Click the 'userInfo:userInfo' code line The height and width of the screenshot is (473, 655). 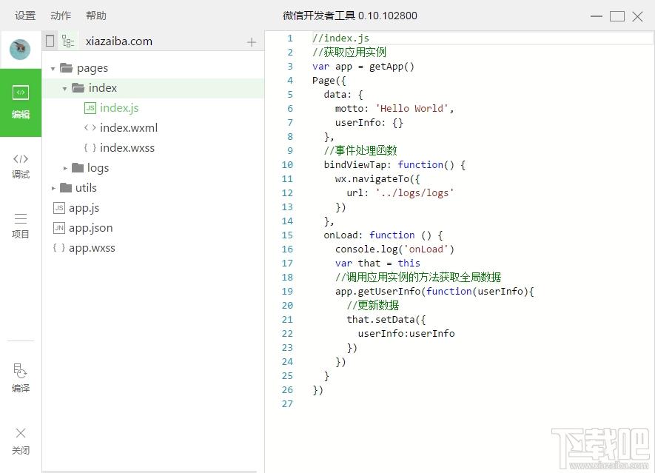pos(406,333)
